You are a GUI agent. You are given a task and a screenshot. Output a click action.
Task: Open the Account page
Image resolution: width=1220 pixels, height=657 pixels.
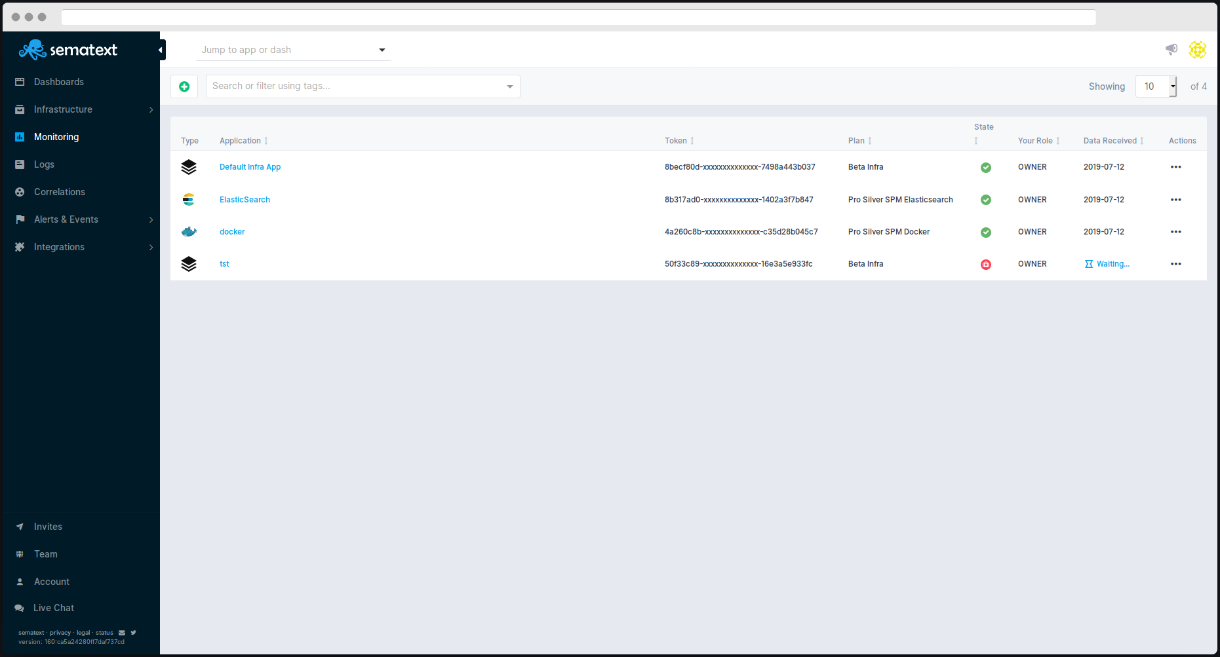click(52, 582)
